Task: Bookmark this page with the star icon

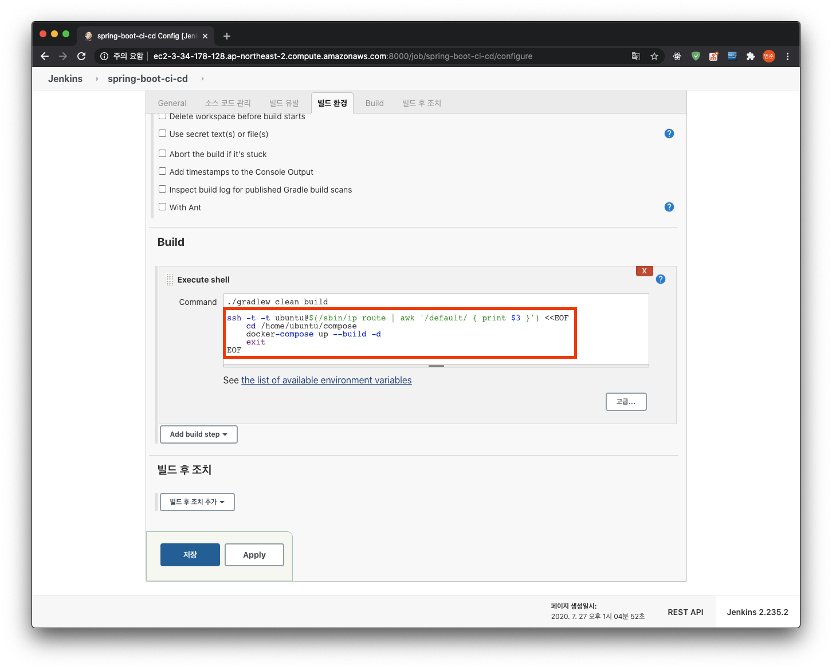Action: tap(654, 56)
